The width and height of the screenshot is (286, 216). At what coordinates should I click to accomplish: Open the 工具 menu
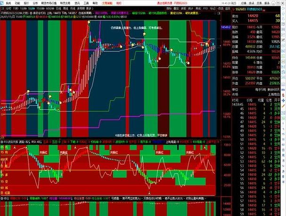click(86, 3)
